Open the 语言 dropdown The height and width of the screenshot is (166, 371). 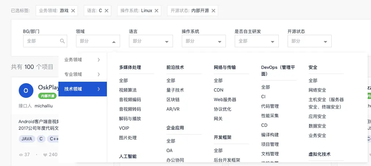[x=151, y=41]
